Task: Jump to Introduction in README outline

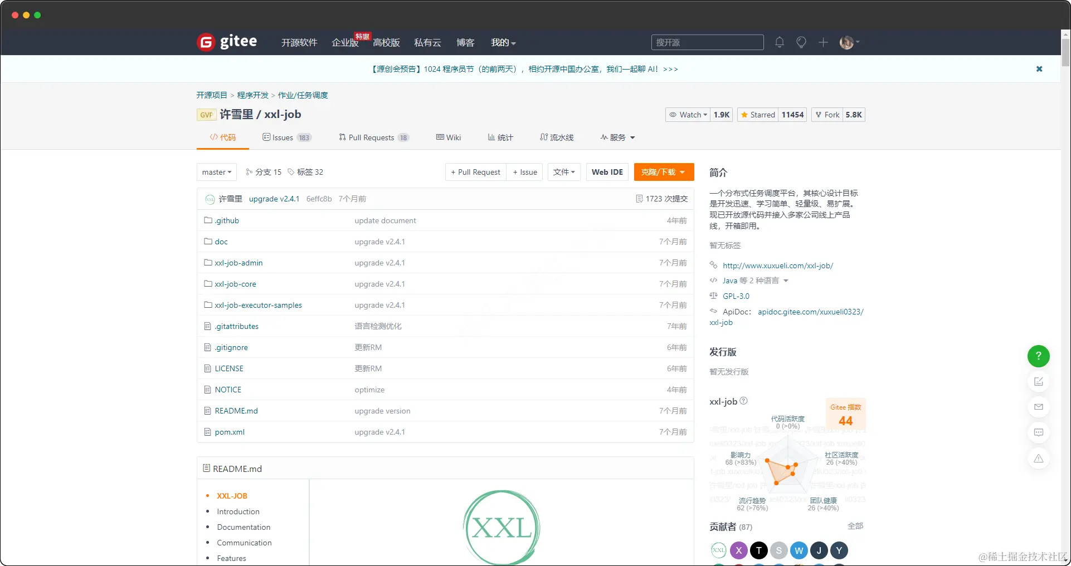Action: click(238, 511)
